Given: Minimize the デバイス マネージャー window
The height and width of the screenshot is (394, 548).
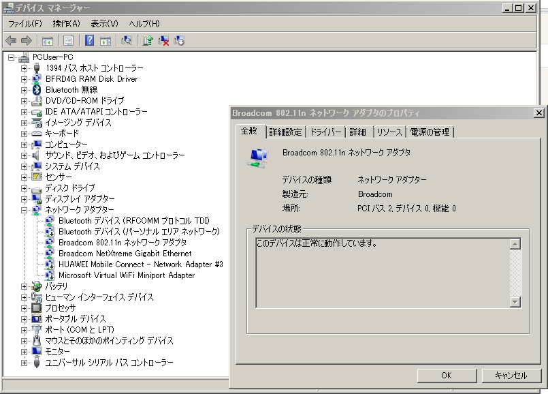Looking at the screenshot, I should pos(508,7).
